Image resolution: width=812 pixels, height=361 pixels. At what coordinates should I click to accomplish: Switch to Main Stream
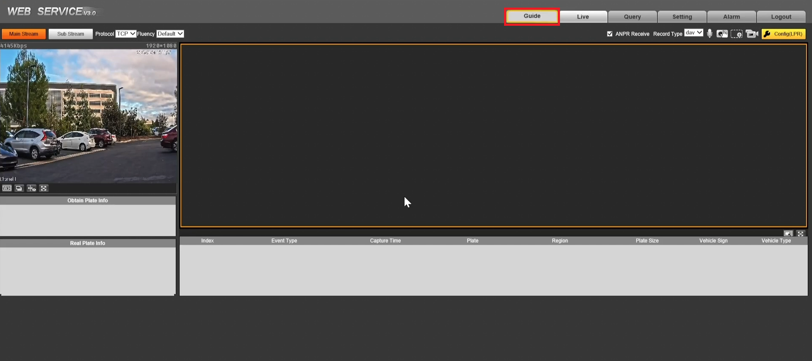[x=24, y=34]
